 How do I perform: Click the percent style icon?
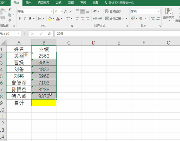(141, 19)
